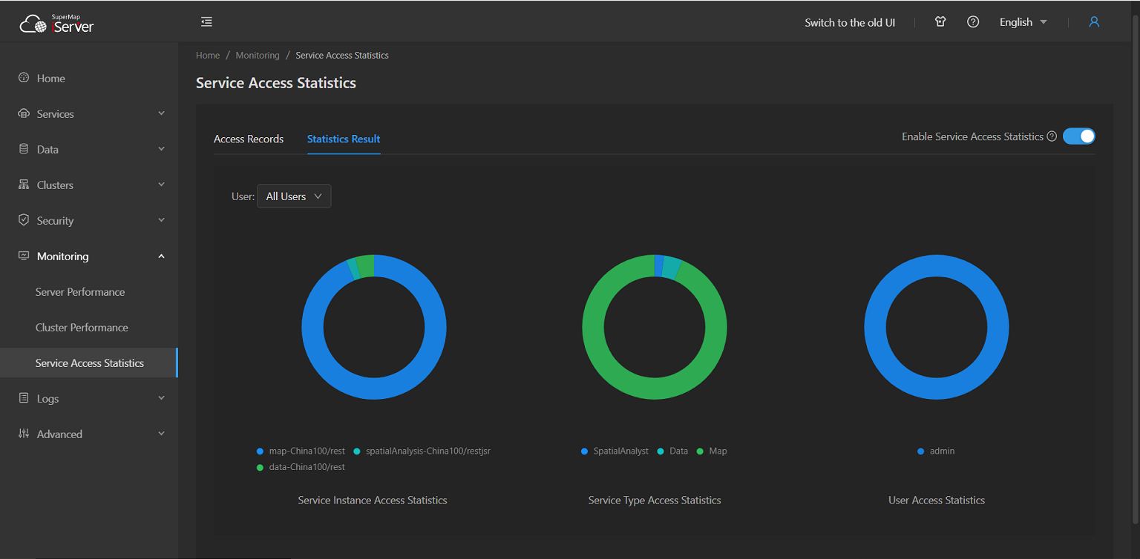Screen dimensions: 1140x559
Task: Open the user account icon
Action: click(x=1093, y=22)
